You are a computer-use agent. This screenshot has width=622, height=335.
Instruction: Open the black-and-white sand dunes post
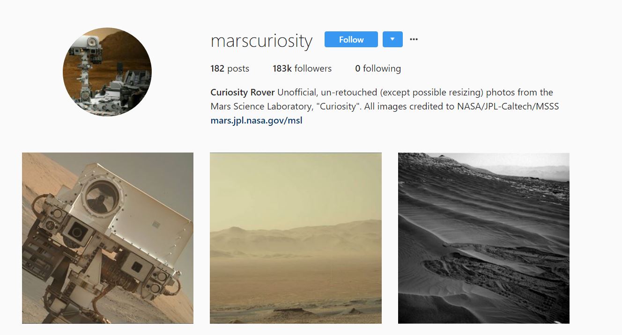tap(484, 238)
